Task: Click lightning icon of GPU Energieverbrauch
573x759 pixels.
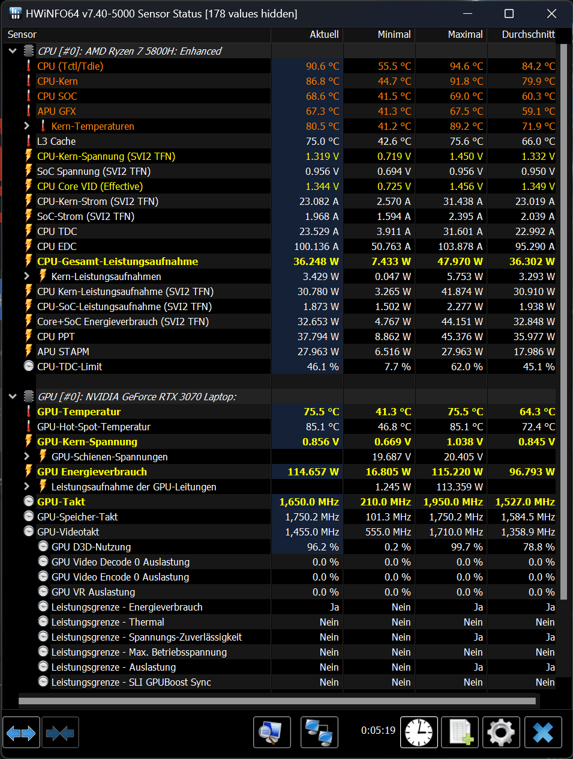Action: [x=28, y=472]
